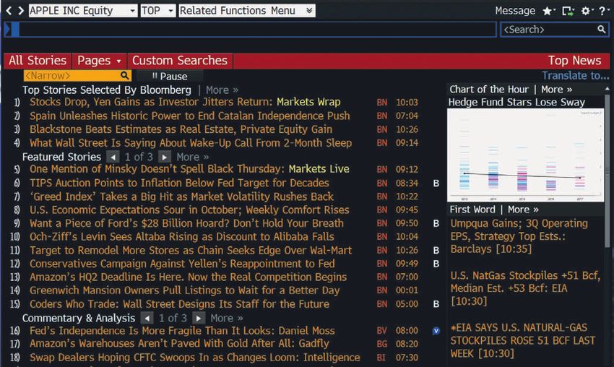Click More next to Top Stories
This screenshot has height=367, width=614.
(222, 90)
